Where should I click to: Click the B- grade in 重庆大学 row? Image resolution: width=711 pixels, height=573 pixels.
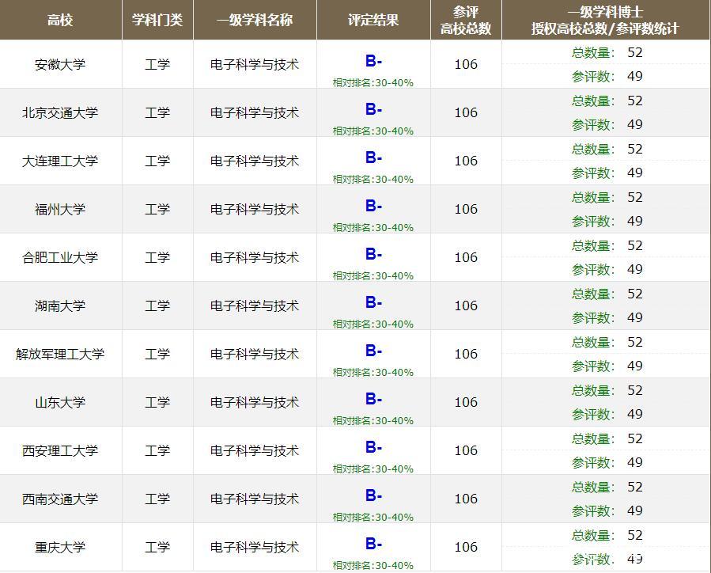(373, 544)
